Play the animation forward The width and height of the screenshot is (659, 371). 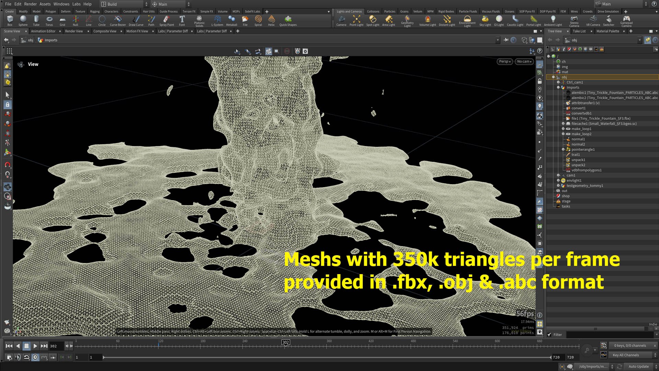pos(35,346)
